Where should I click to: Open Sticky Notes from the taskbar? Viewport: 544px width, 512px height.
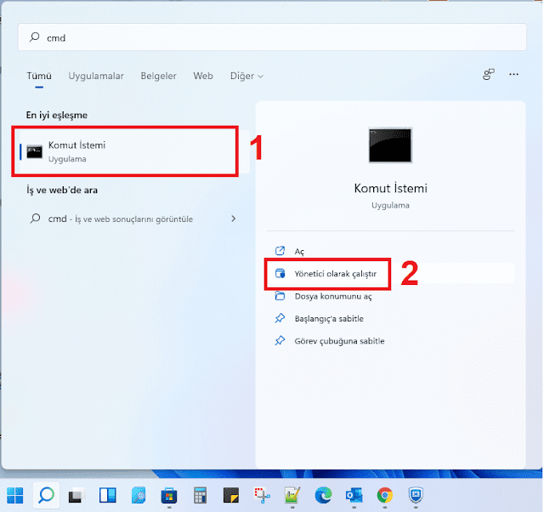click(x=231, y=495)
